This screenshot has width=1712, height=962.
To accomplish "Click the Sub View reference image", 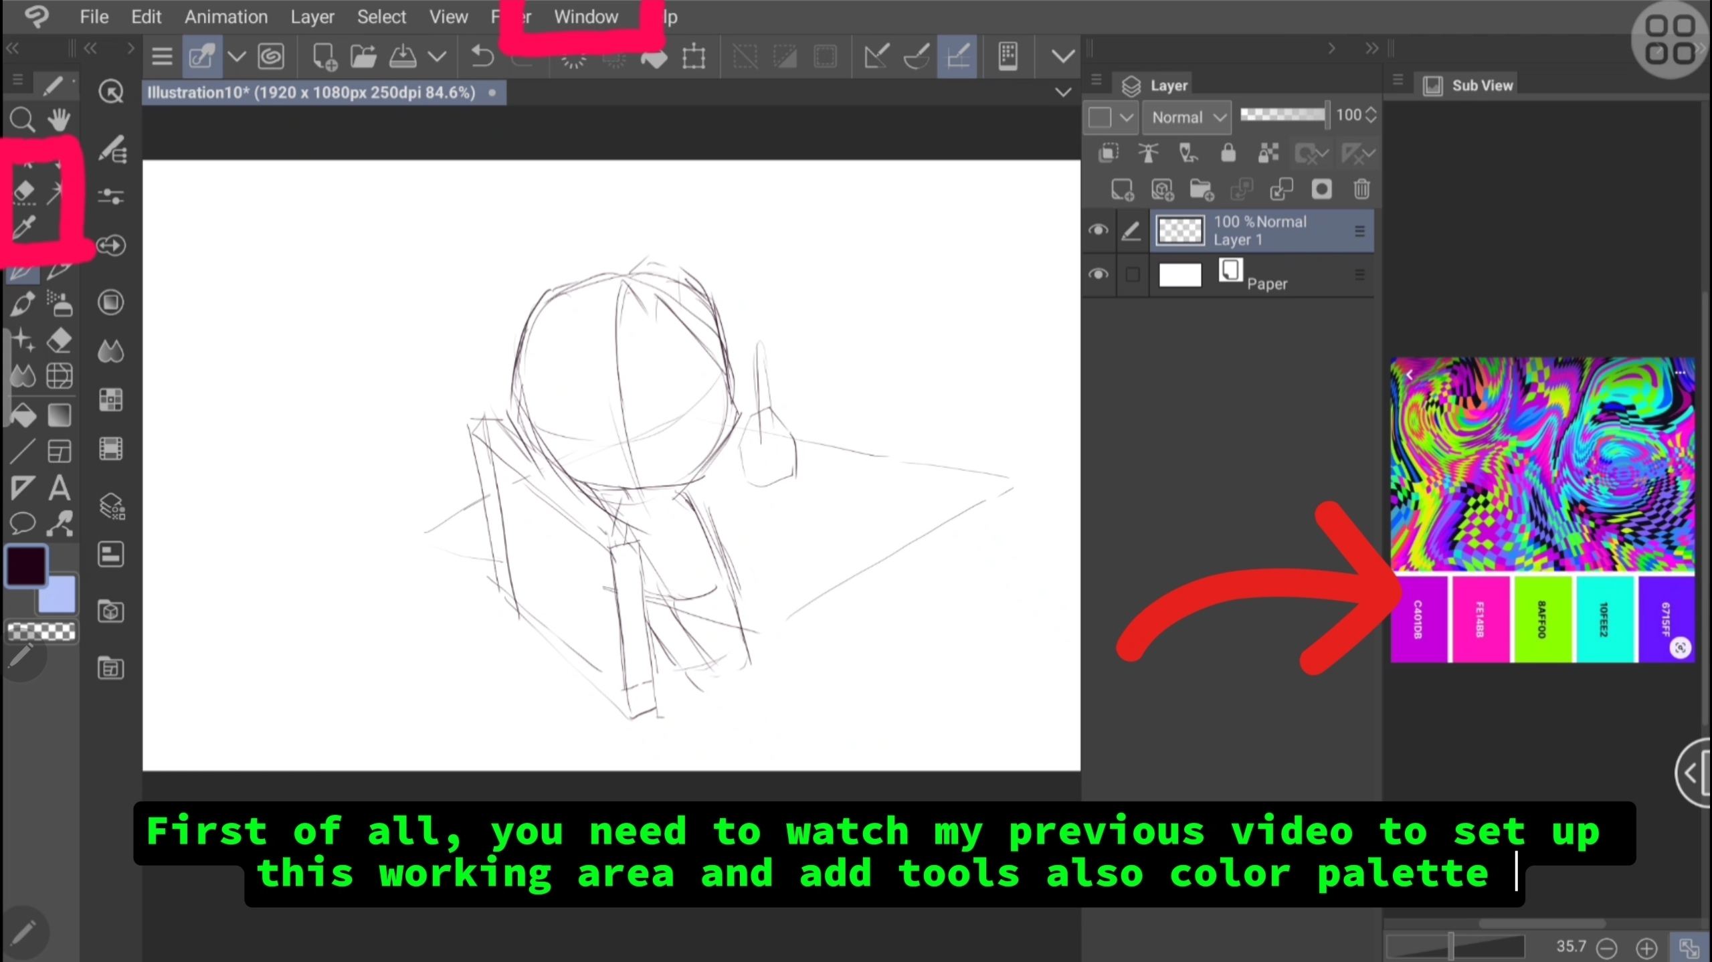I will click(x=1542, y=510).
